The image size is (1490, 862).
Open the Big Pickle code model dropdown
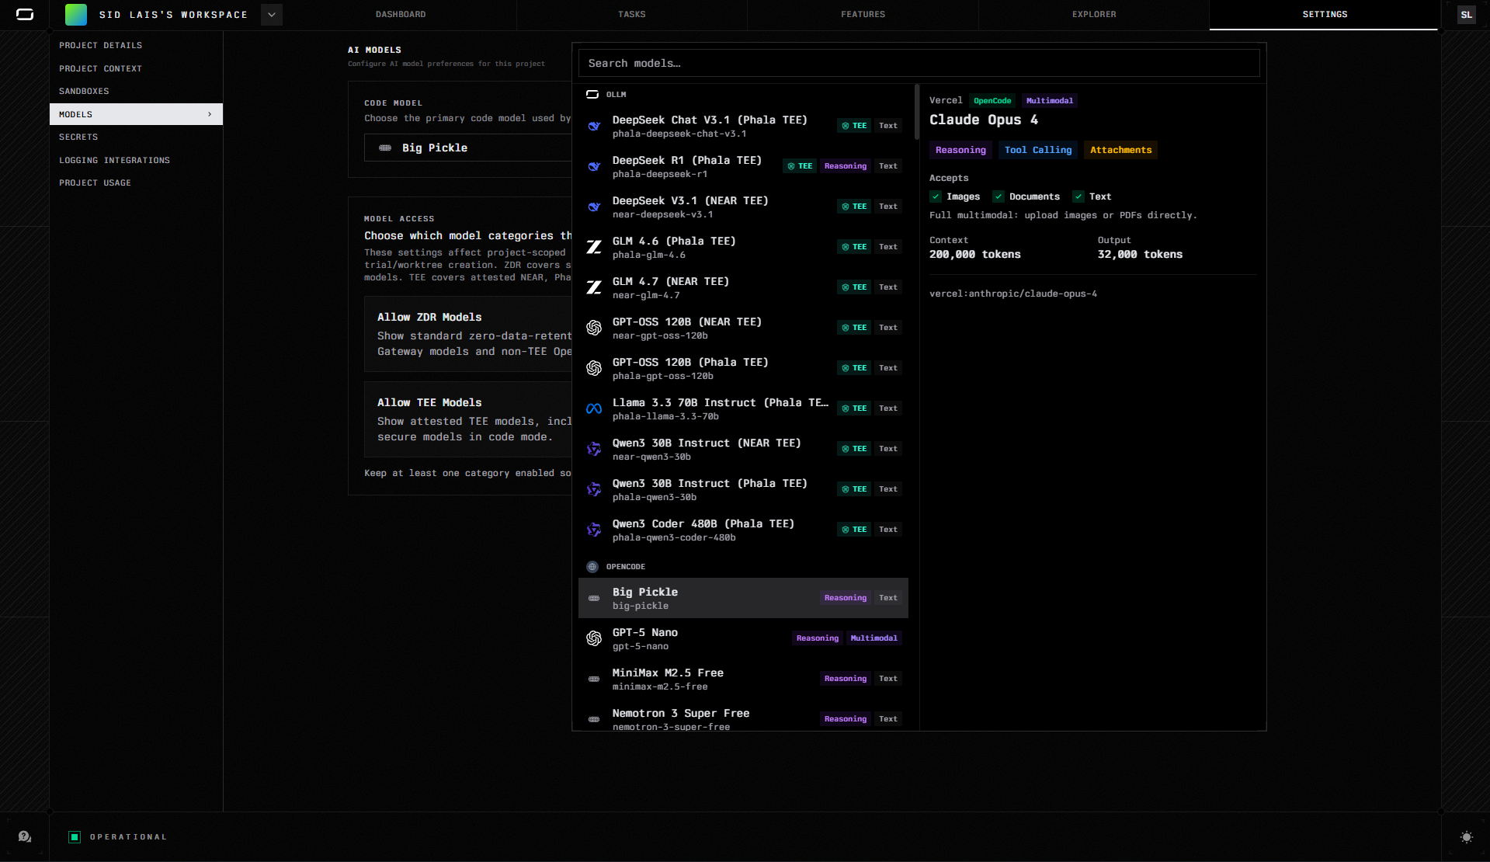click(468, 148)
